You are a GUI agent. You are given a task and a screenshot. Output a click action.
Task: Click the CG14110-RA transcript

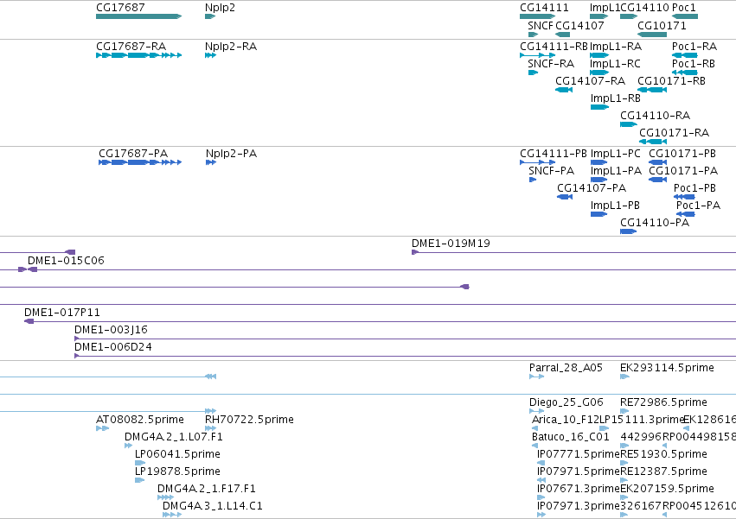coord(629,124)
